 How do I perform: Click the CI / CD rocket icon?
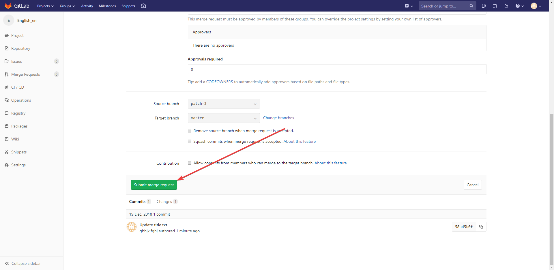[7, 87]
